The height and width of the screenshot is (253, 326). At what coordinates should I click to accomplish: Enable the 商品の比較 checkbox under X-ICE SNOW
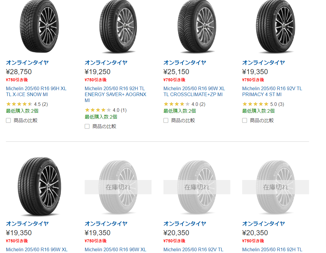coord(8,120)
